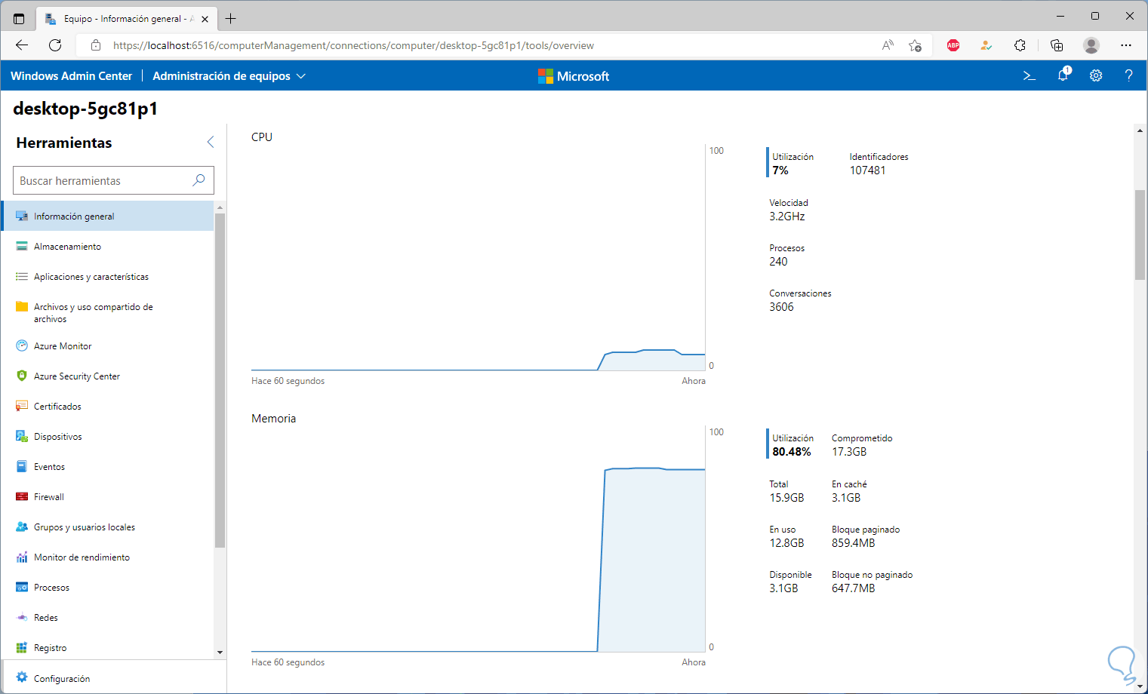The height and width of the screenshot is (694, 1148).
Task: Go to Procesos tool
Action: [x=51, y=588]
